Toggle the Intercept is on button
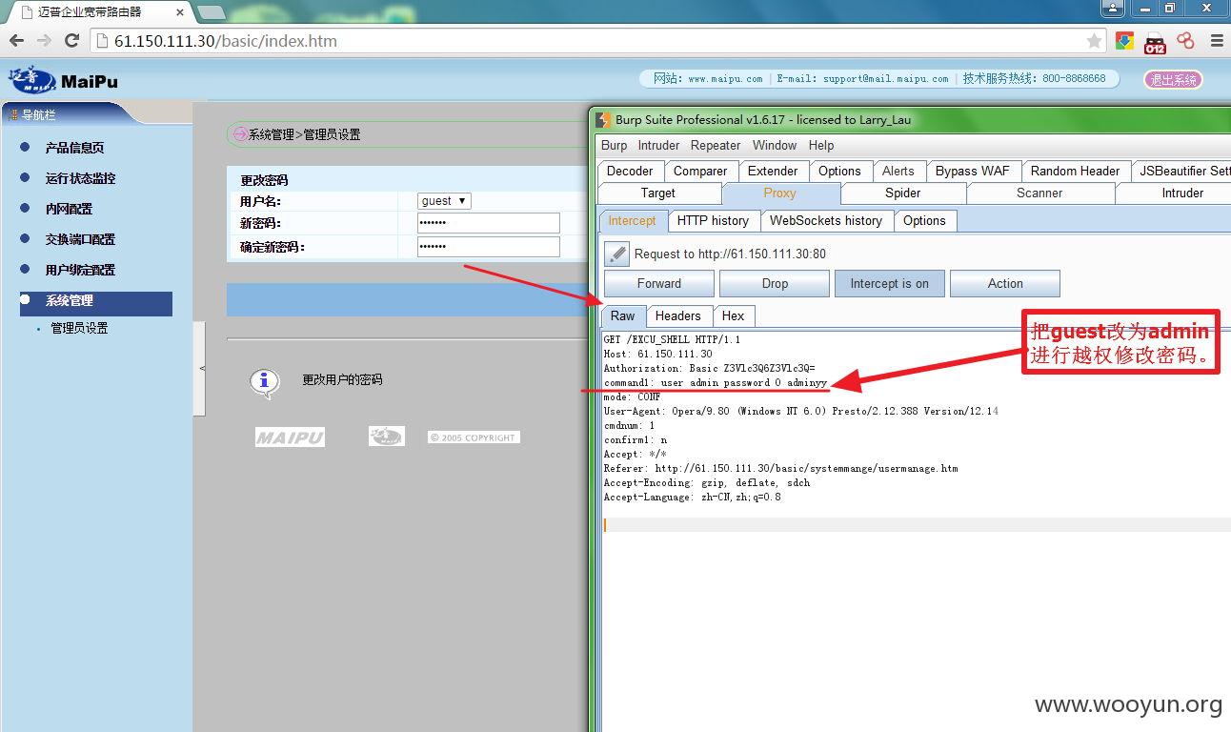Viewport: 1231px width, 732px height. [x=889, y=284]
